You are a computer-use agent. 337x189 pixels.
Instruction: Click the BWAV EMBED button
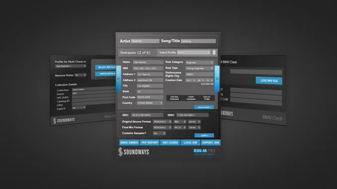pyautogui.click(x=129, y=143)
